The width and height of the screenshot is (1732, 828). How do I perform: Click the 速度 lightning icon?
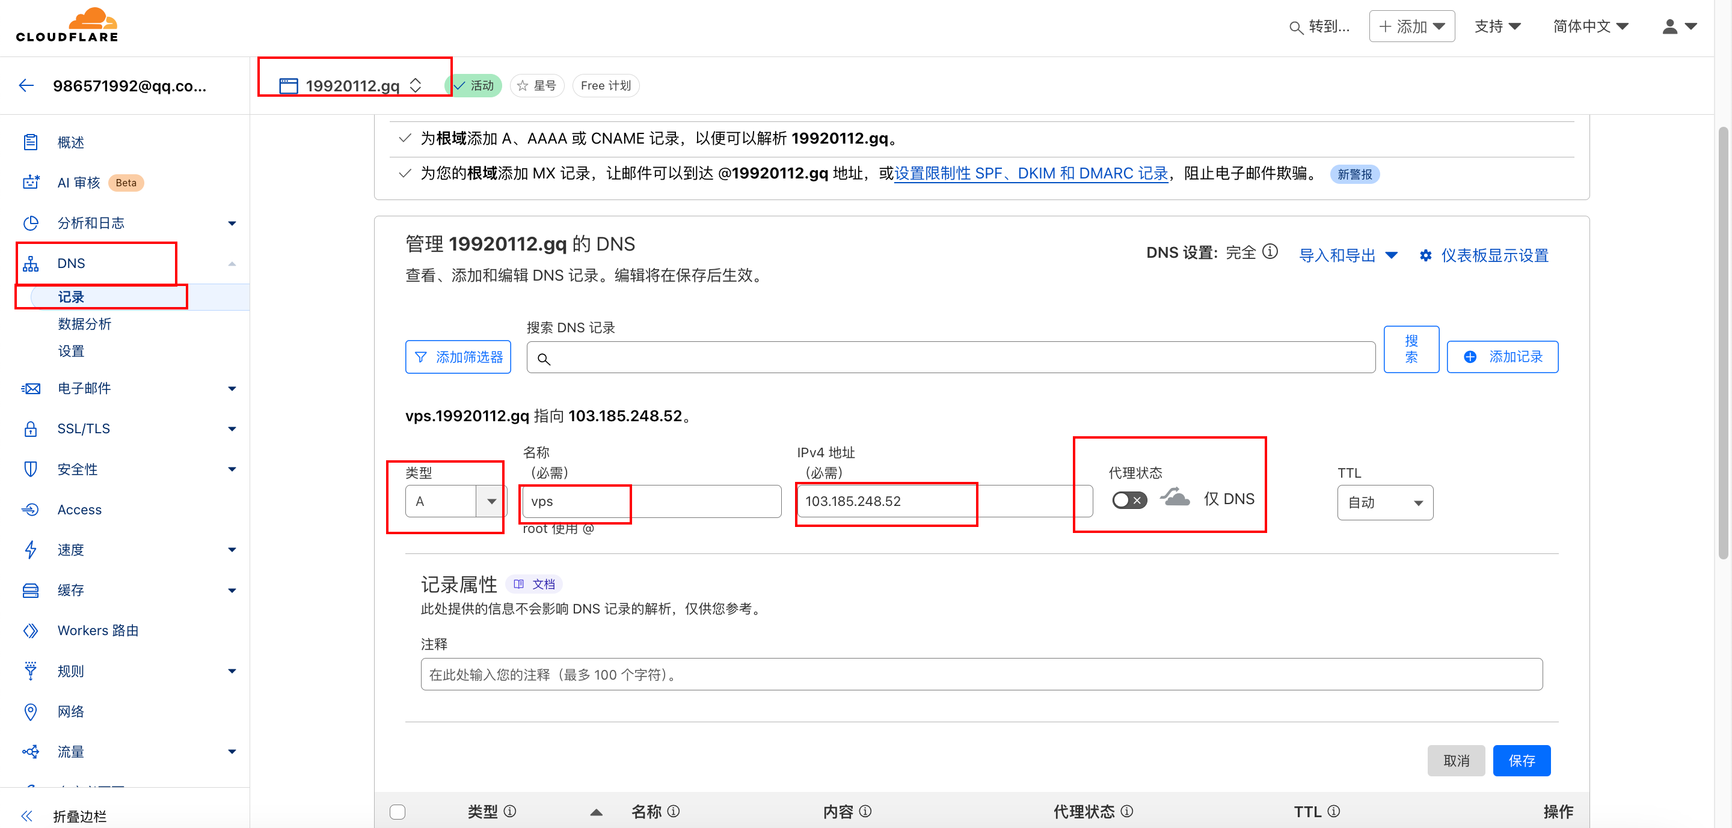30,550
